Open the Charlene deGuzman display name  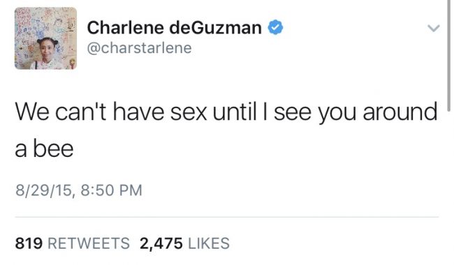click(x=175, y=28)
